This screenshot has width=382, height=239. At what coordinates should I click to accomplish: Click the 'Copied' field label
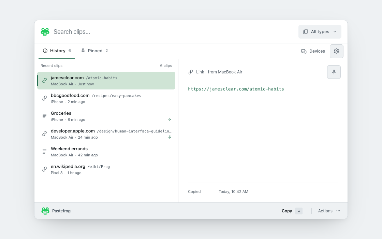click(194, 192)
